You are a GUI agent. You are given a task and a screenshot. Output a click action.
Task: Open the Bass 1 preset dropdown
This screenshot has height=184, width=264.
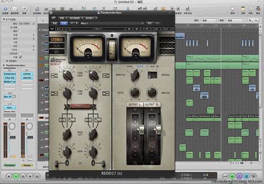point(112,23)
